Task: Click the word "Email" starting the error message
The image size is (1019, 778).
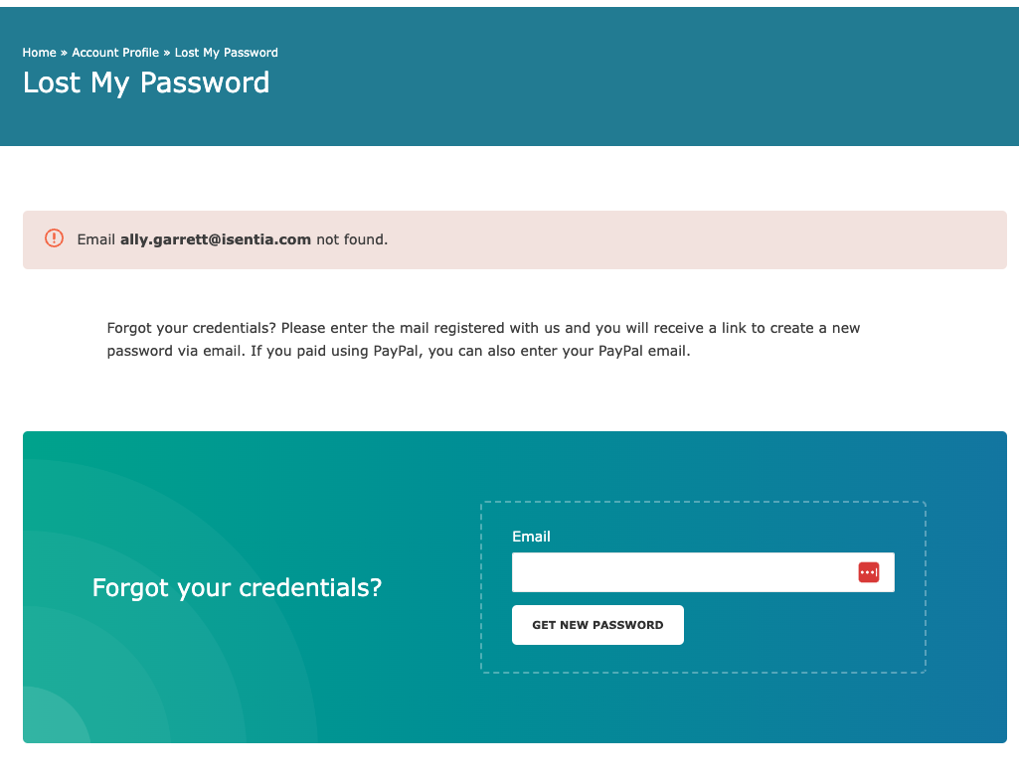Action: click(95, 239)
